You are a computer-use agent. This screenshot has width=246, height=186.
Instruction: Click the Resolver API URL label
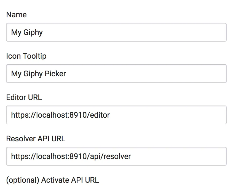36,139
